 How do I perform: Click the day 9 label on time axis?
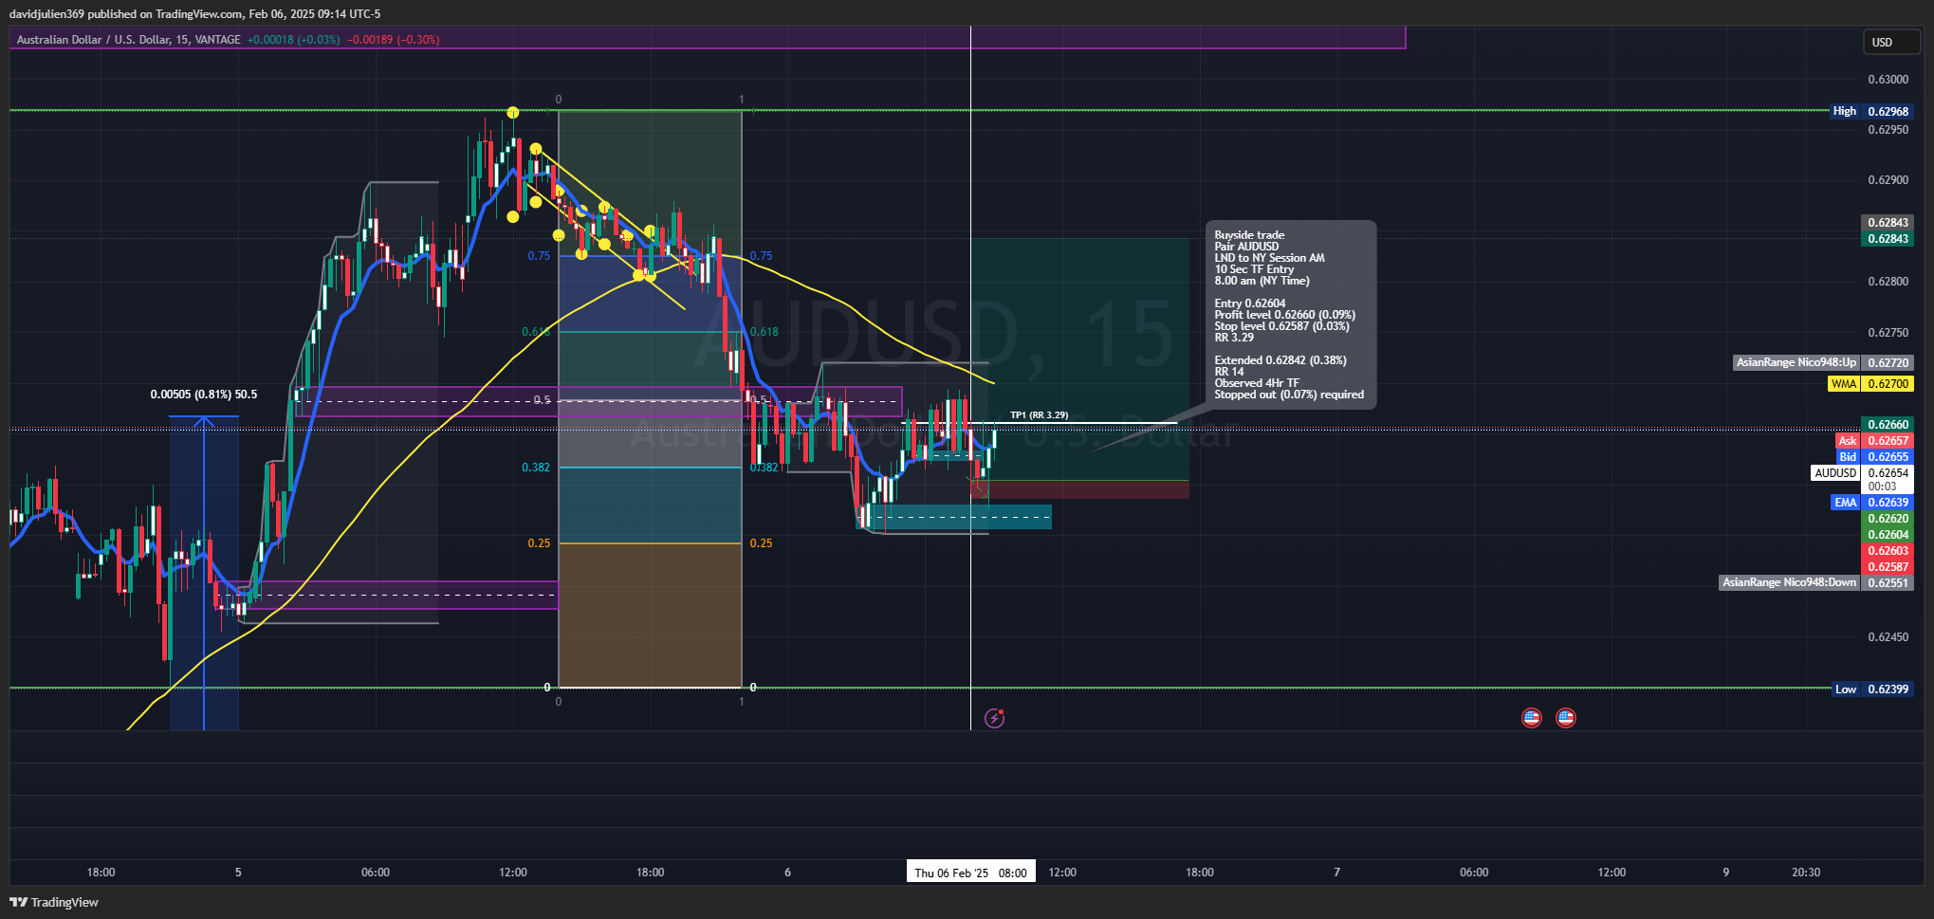(1726, 872)
